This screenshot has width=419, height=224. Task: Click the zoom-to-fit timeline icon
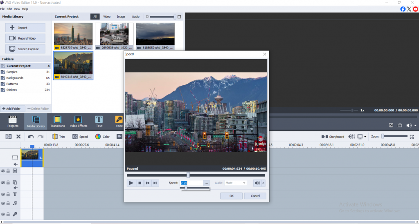(412, 137)
